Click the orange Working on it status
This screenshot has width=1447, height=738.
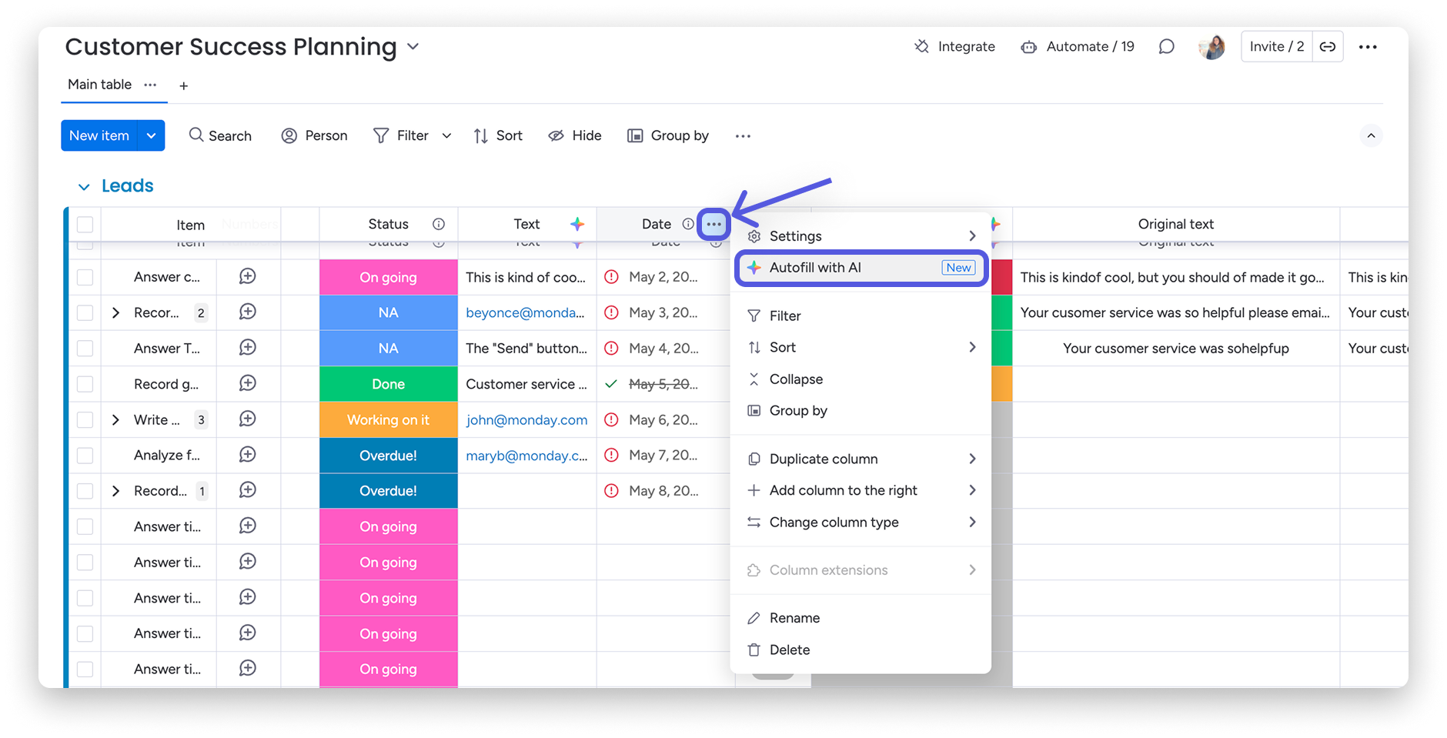click(x=389, y=419)
